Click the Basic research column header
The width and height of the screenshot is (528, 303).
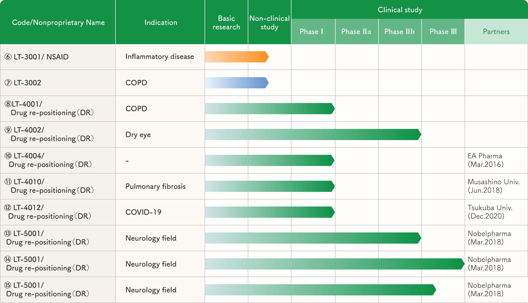coord(226,22)
